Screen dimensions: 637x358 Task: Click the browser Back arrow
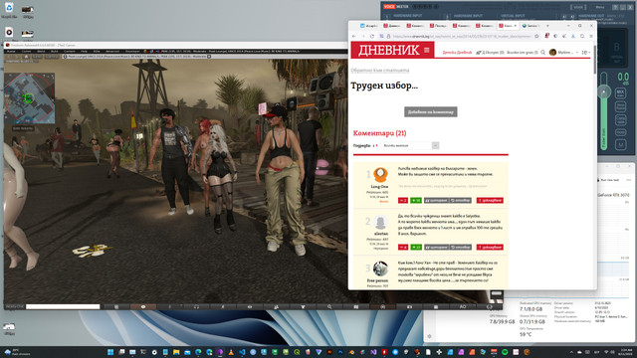pyautogui.click(x=354, y=36)
